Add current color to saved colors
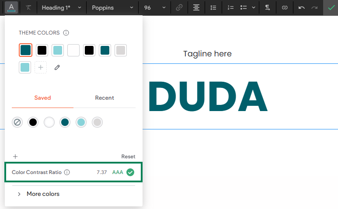The width and height of the screenshot is (338, 209). [15, 157]
